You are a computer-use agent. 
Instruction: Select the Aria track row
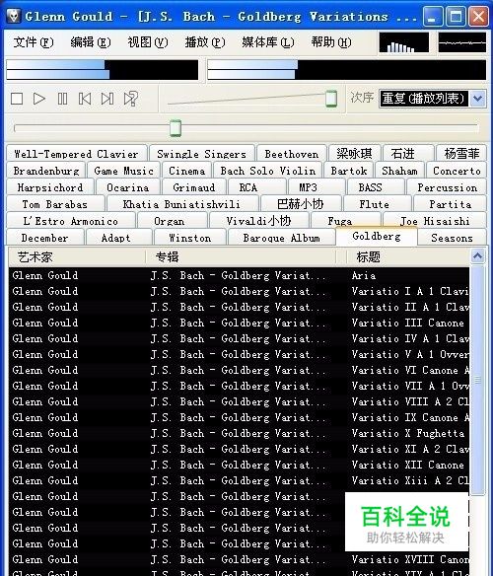[x=239, y=275]
